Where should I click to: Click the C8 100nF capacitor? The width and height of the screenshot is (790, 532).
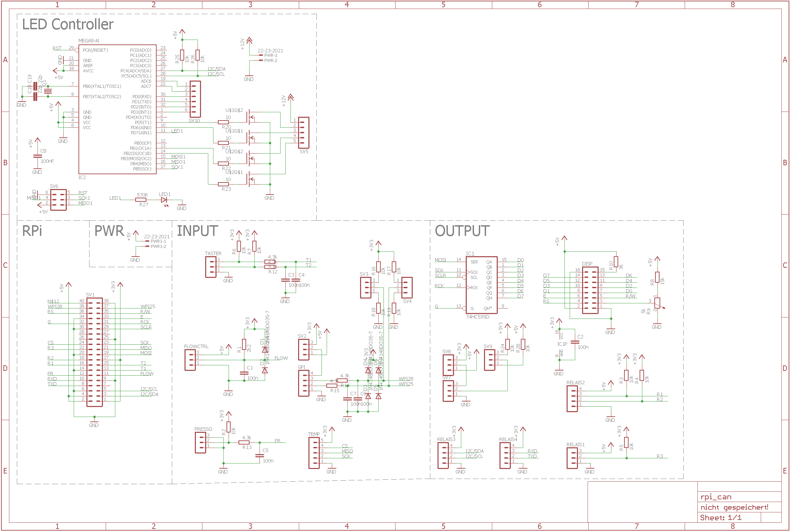pyautogui.click(x=37, y=156)
